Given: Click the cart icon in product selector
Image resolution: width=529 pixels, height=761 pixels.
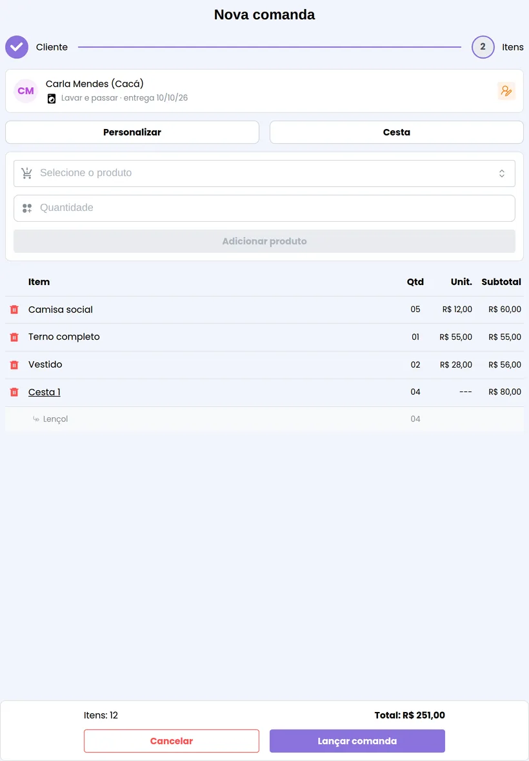Looking at the screenshot, I should [x=26, y=173].
